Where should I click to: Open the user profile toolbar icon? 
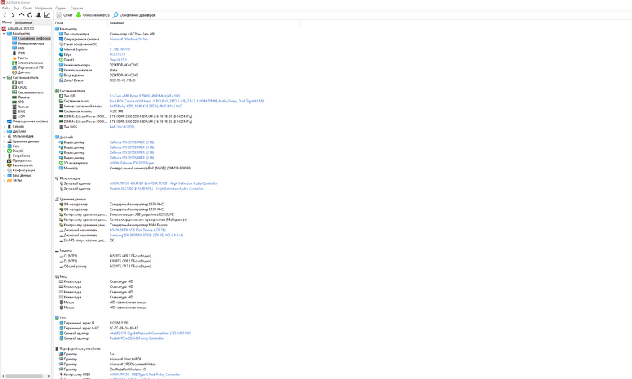coord(38,15)
